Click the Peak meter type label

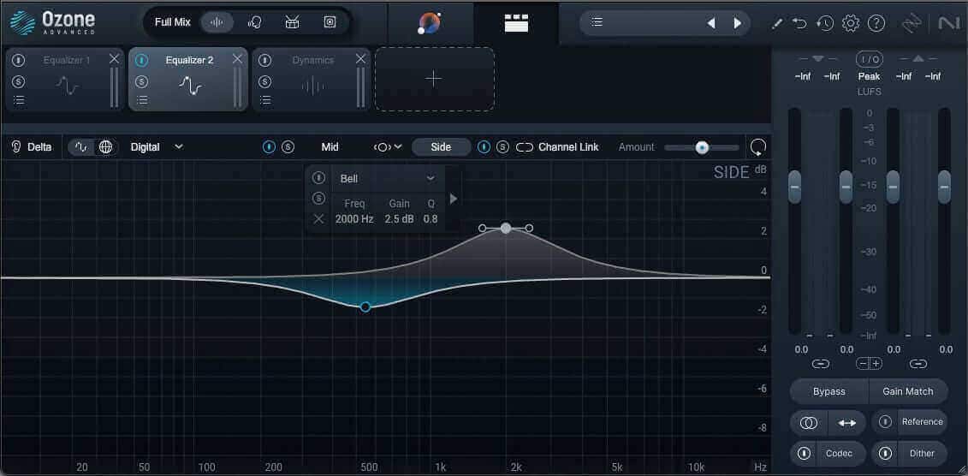(x=870, y=76)
